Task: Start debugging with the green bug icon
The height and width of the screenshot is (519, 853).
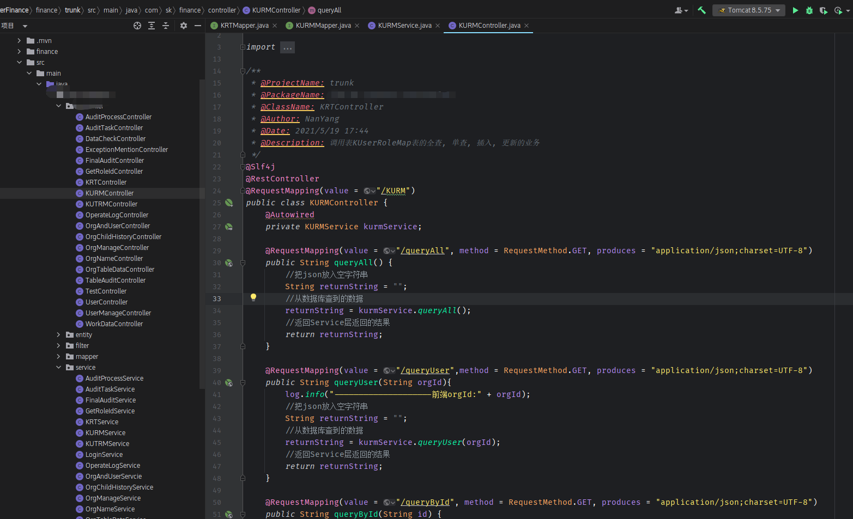Action: pos(809,10)
